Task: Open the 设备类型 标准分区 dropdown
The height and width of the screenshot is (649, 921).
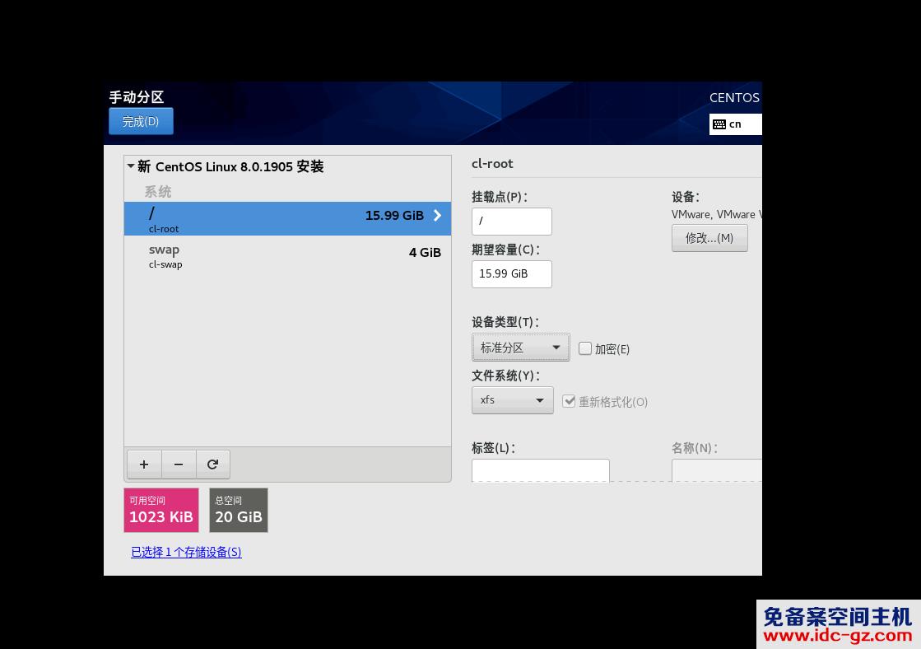Action: 520,348
